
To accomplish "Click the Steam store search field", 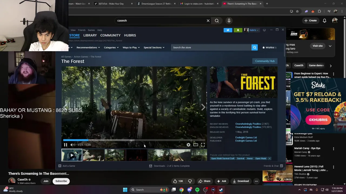I will pyautogui.click(x=211, y=47).
